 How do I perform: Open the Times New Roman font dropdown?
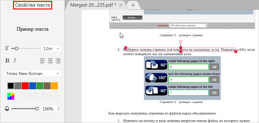tap(33, 73)
